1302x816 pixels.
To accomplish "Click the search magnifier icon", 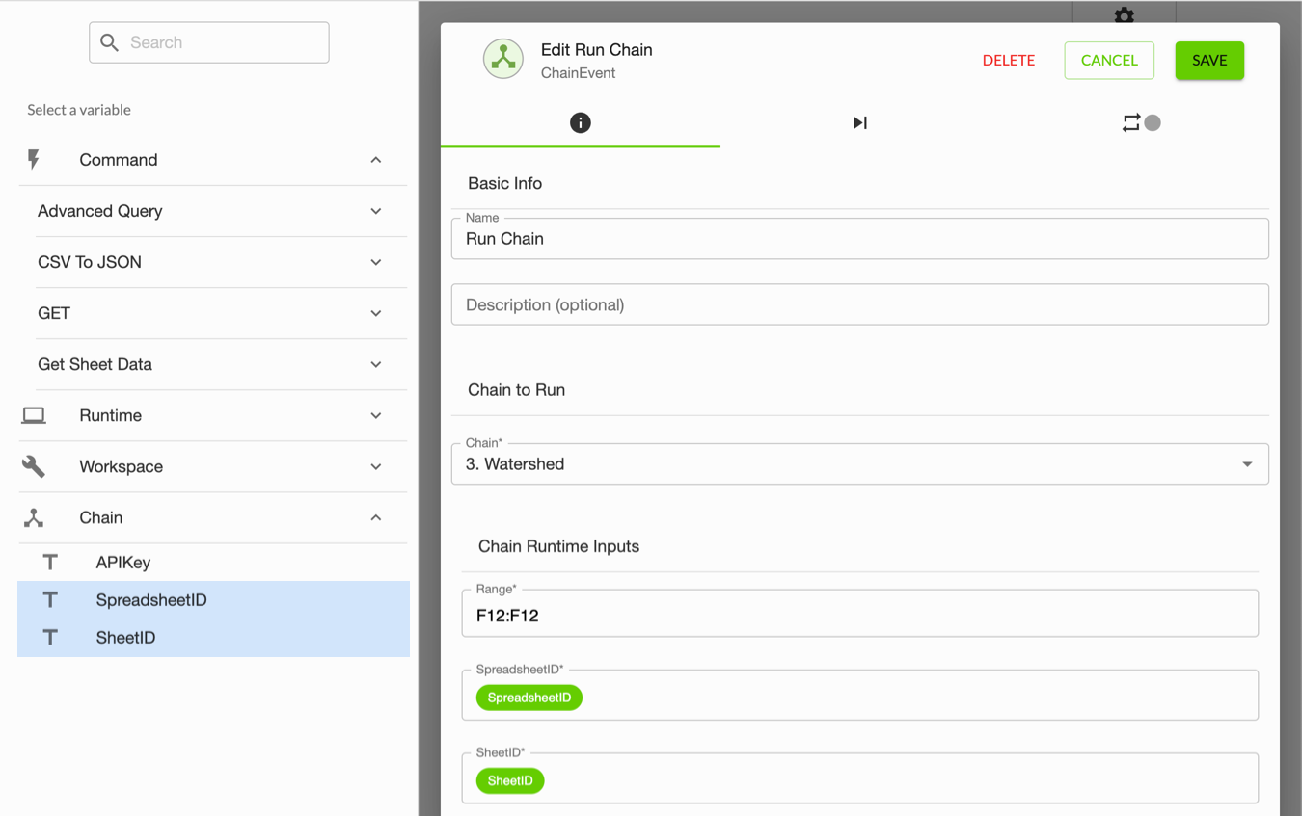I will pyautogui.click(x=110, y=42).
